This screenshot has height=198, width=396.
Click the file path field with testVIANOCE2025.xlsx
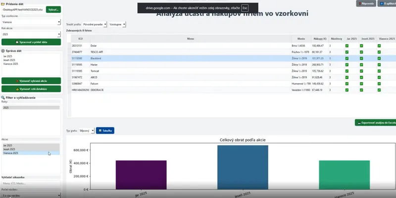(x=23, y=9)
